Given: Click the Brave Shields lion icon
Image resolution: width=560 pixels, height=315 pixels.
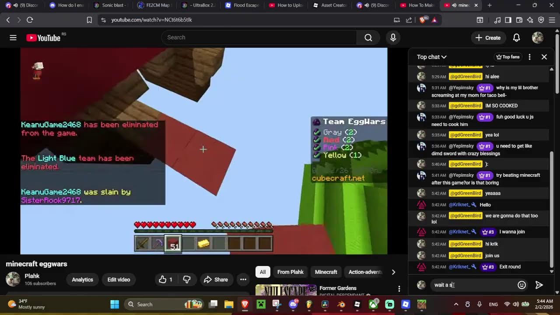Looking at the screenshot, I should pyautogui.click(x=422, y=20).
